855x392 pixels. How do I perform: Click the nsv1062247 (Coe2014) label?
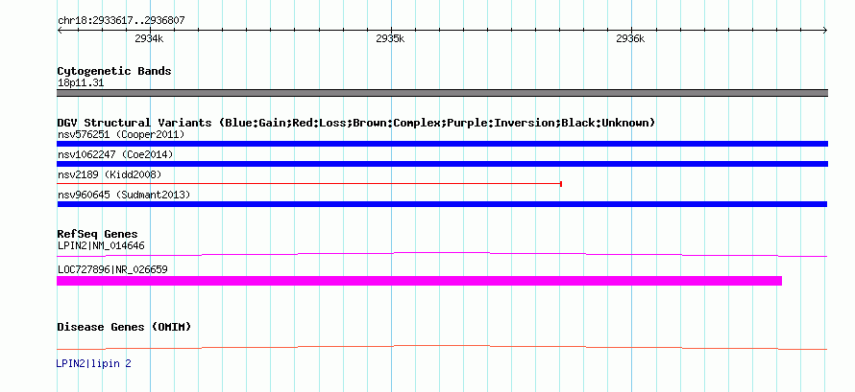(115, 154)
